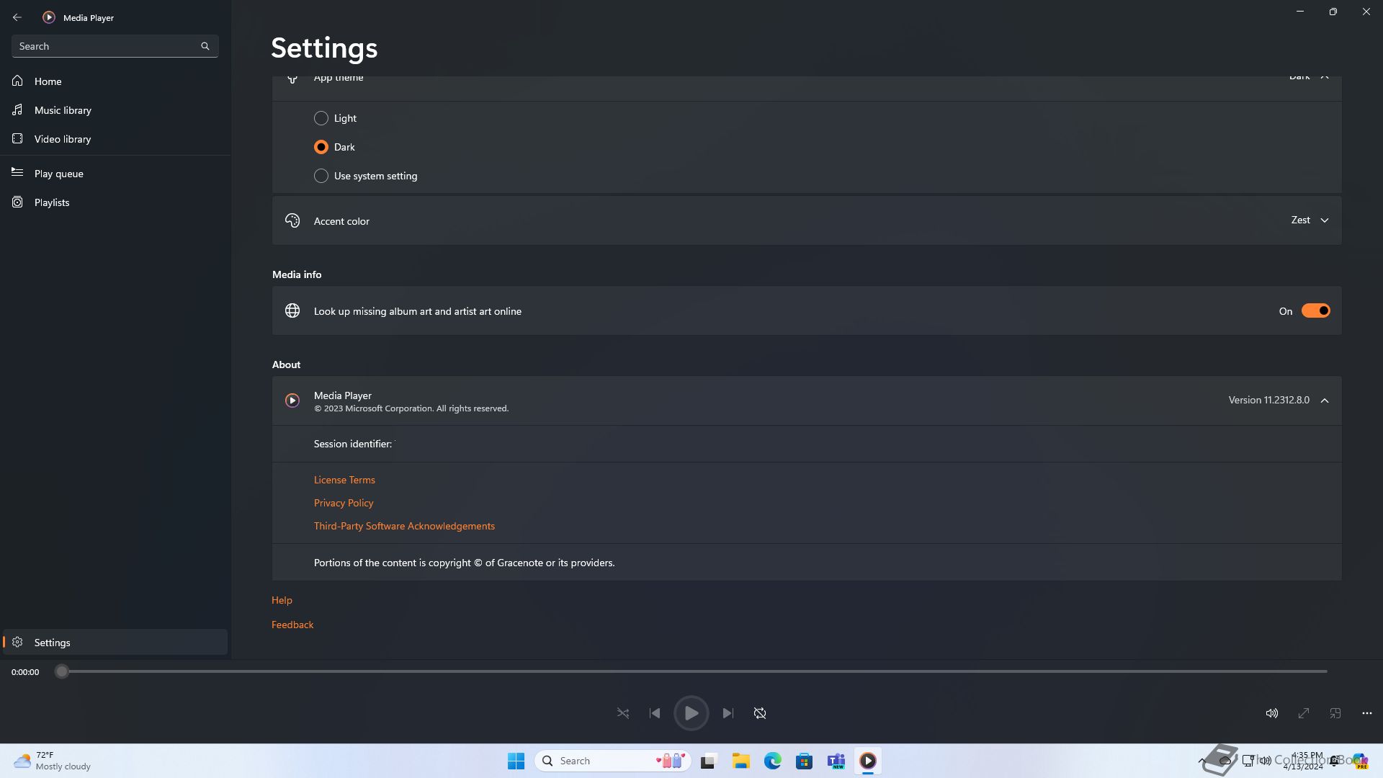
Task: Click the taskbar Search box
Action: click(613, 761)
